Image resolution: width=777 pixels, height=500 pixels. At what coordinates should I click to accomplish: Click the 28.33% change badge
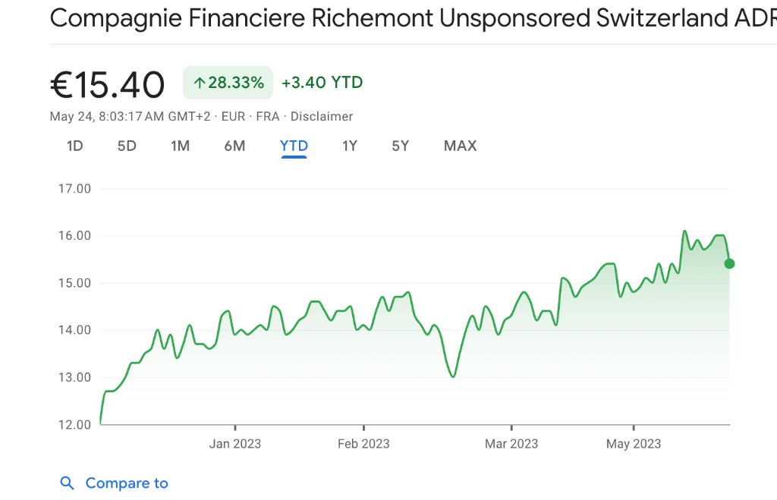[228, 83]
